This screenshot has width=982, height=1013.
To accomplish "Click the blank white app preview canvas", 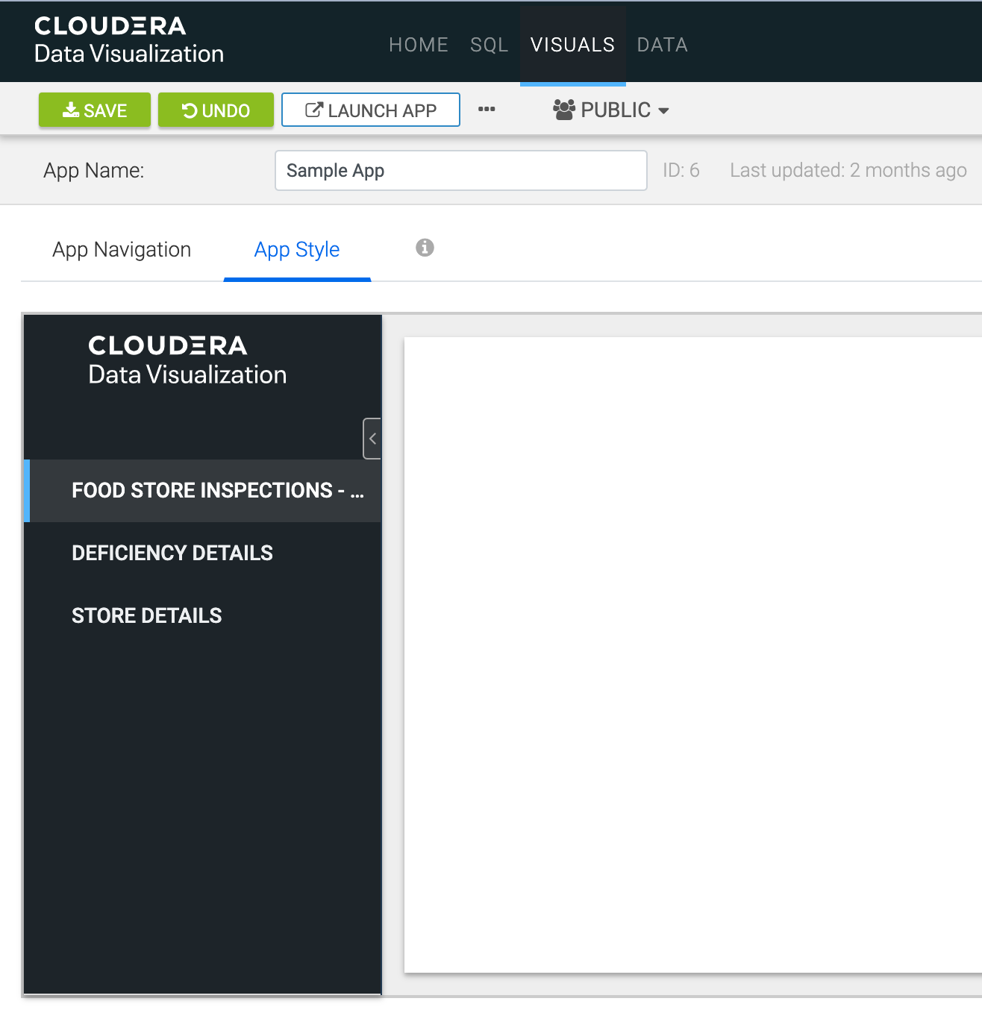I will point(692,655).
